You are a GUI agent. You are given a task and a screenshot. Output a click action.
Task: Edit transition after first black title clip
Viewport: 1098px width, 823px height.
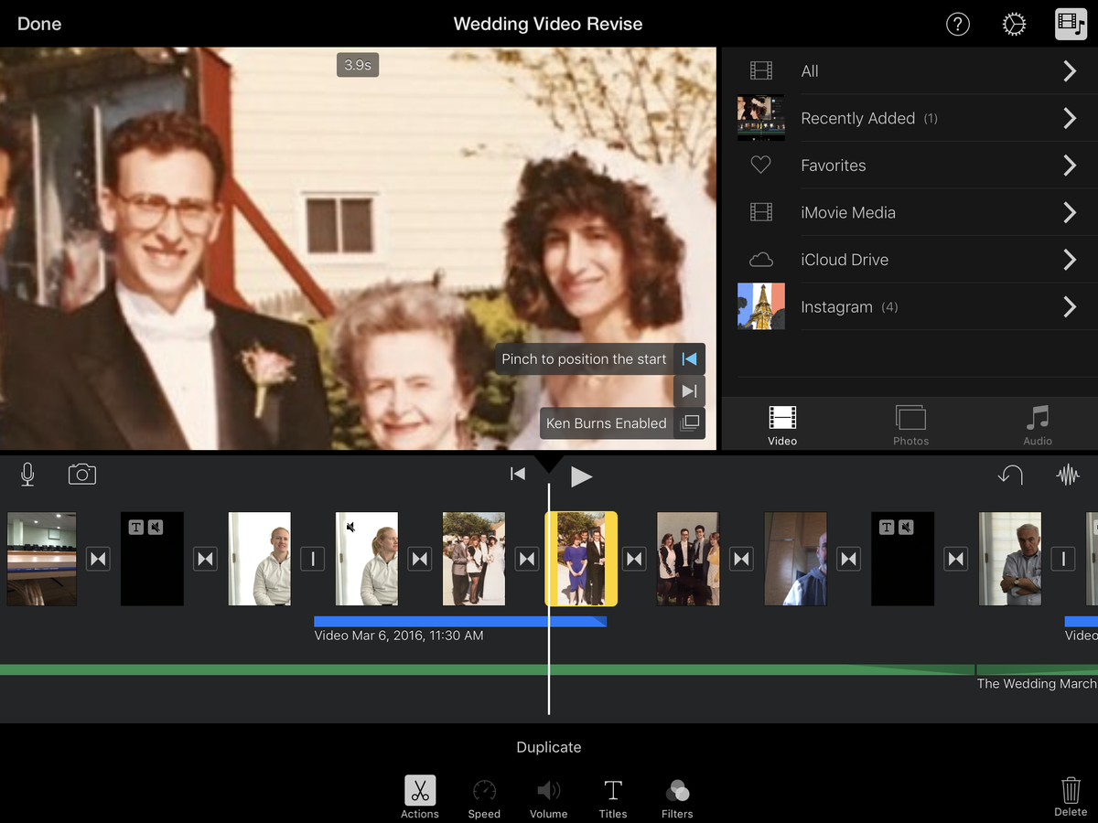[x=205, y=559]
